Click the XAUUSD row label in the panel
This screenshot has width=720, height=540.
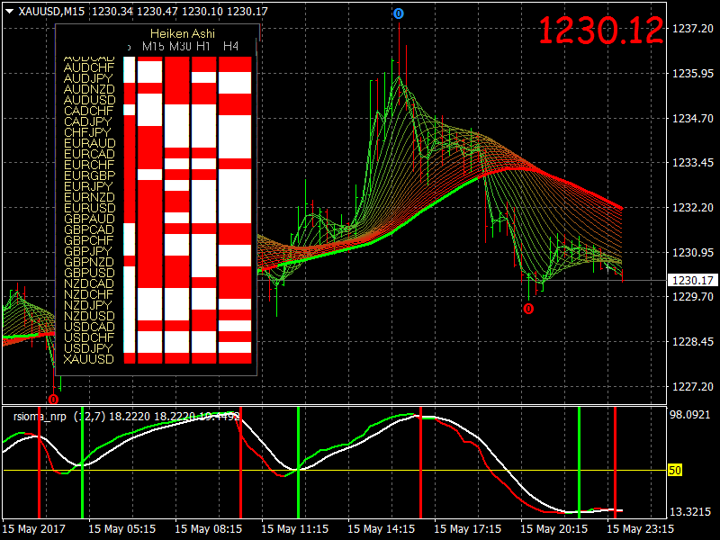(x=88, y=359)
